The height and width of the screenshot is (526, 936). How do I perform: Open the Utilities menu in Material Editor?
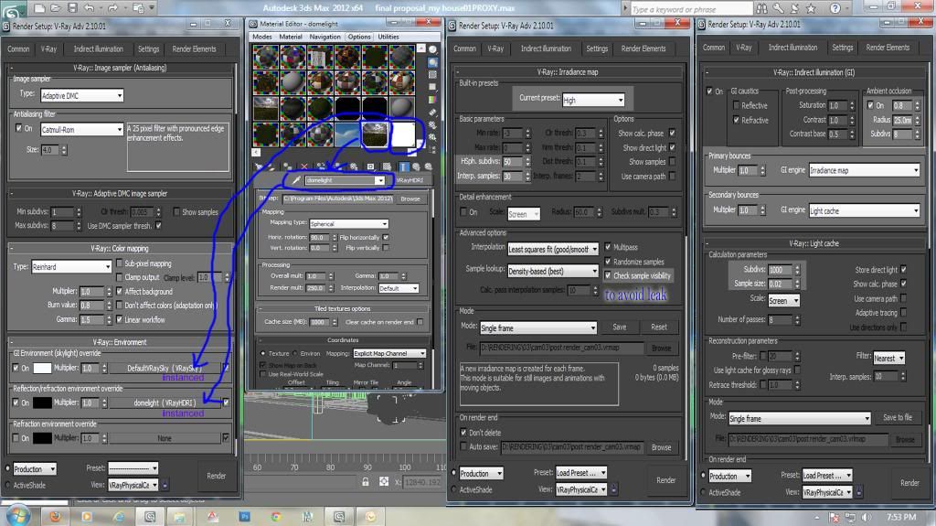pyautogui.click(x=388, y=37)
